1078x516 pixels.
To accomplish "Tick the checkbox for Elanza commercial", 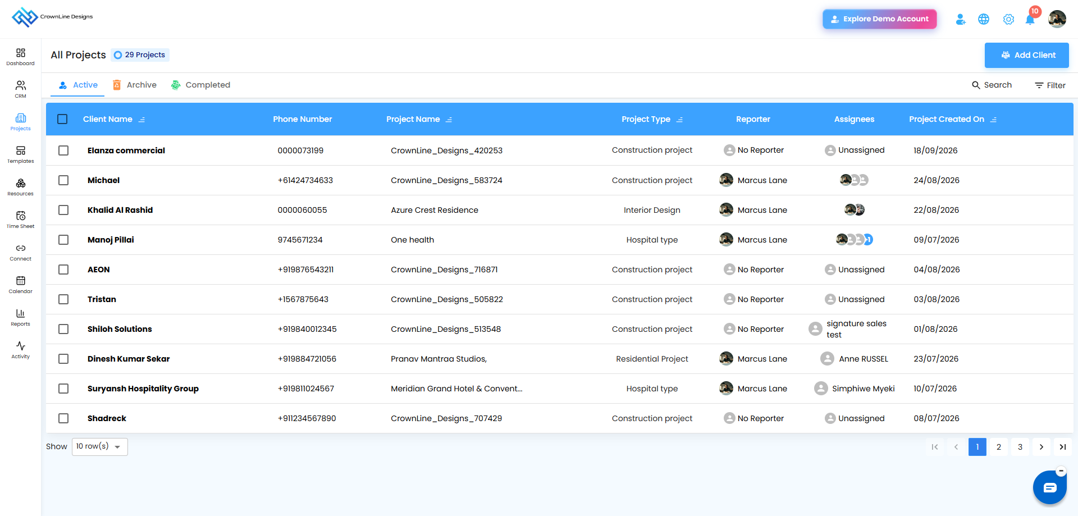I will pyautogui.click(x=63, y=150).
